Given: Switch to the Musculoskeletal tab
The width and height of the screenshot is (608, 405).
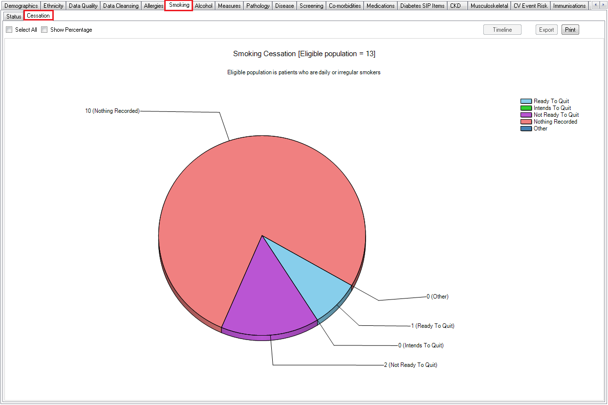Looking at the screenshot, I should tap(489, 6).
